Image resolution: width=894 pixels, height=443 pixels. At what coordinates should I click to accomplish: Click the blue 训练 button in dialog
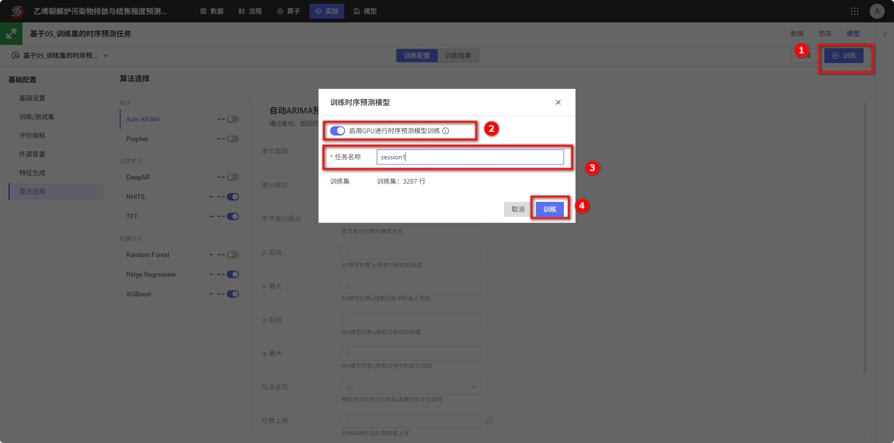(x=550, y=209)
